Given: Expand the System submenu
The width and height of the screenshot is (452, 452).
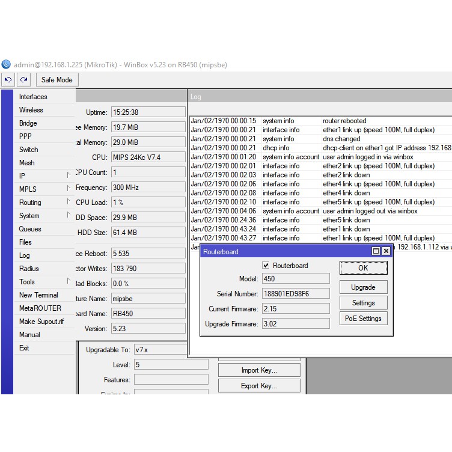Looking at the screenshot, I should click(x=68, y=216).
